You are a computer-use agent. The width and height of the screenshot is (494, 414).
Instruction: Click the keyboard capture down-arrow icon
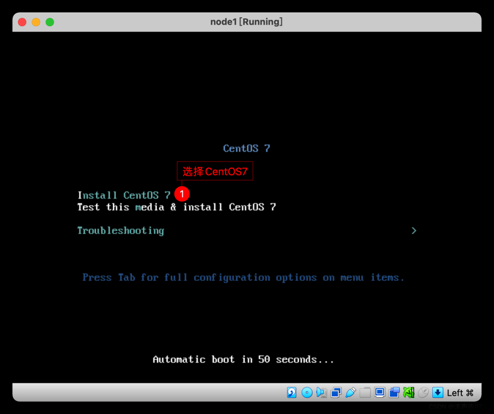(x=438, y=393)
